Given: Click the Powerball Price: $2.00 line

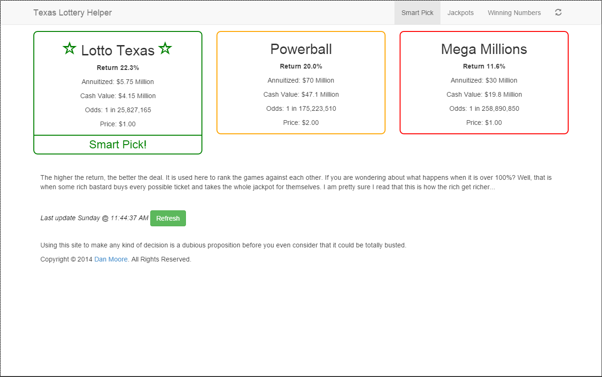Looking at the screenshot, I should pyautogui.click(x=301, y=123).
